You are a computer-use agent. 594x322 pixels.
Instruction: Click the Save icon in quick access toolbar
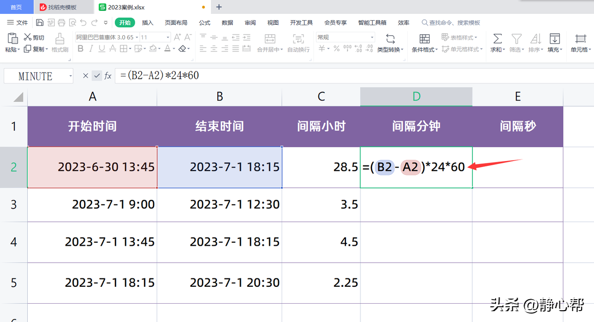[40, 23]
